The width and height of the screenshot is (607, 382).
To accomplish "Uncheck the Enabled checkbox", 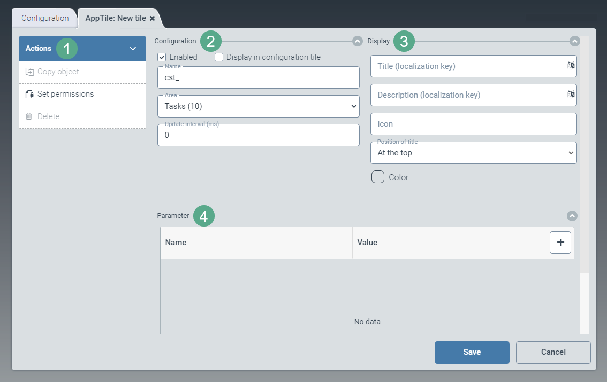I will coord(162,57).
